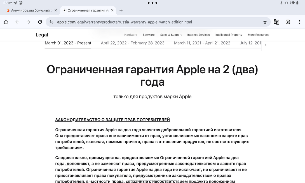Click the Bluetooth status icon

pos(281,3)
